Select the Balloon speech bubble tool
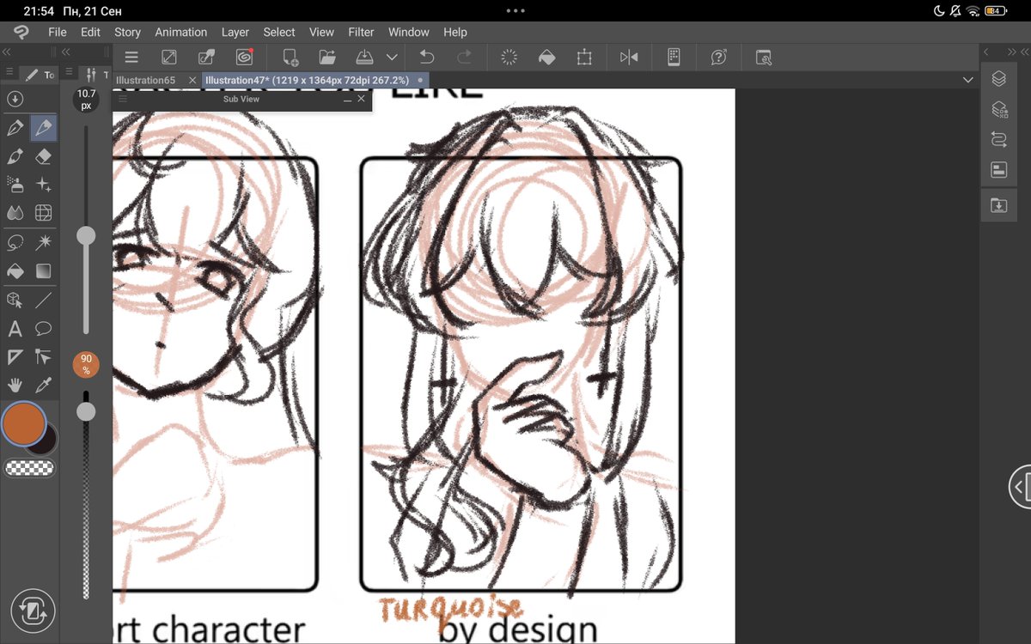Viewport: 1031px width, 644px height. point(43,329)
